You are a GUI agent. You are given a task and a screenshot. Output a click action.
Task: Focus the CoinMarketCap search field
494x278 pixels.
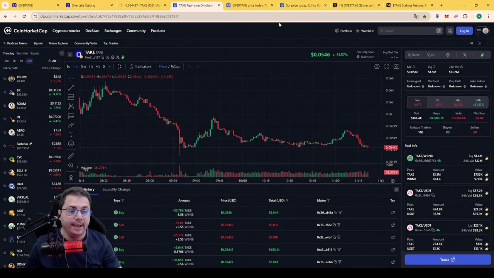click(411, 31)
